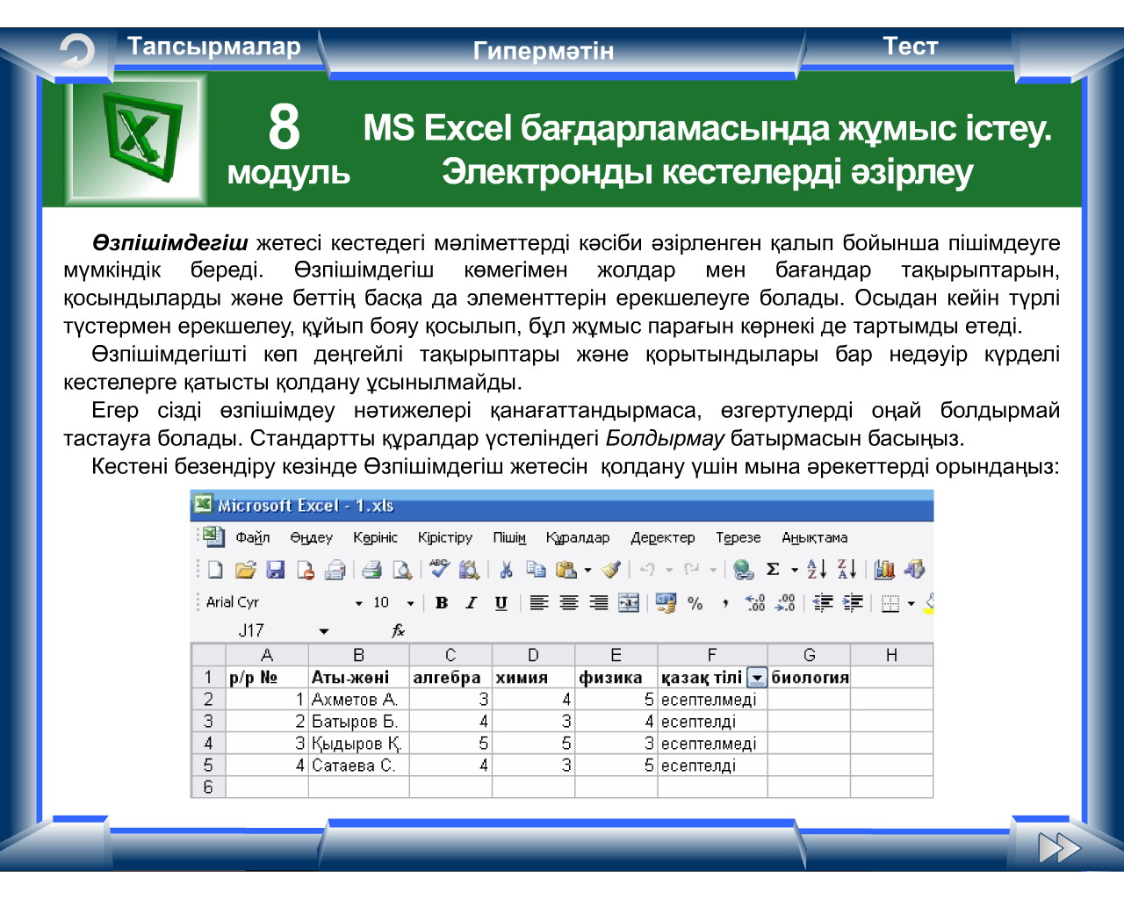Click the Insert Hyperlink globe icon
The image size is (1124, 899).
(743, 570)
